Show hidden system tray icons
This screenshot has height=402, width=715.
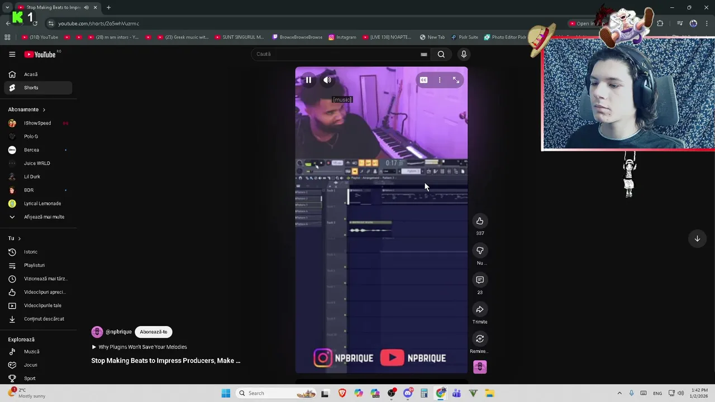(x=619, y=393)
